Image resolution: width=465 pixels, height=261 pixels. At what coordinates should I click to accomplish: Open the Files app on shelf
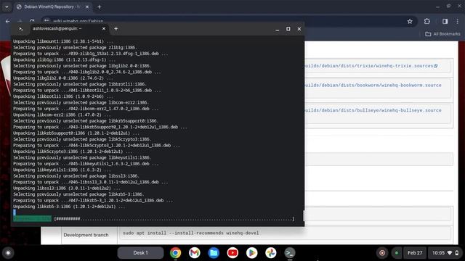coord(214,253)
